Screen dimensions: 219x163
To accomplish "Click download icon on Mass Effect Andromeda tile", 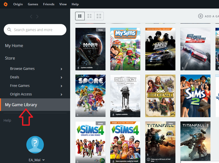I will (78, 68).
